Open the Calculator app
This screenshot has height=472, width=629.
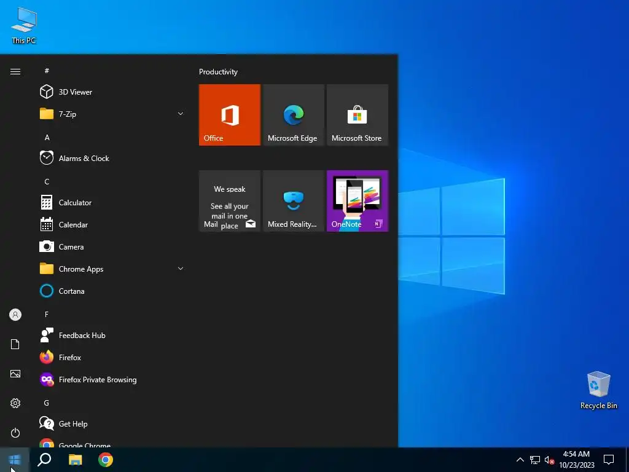[112, 203]
